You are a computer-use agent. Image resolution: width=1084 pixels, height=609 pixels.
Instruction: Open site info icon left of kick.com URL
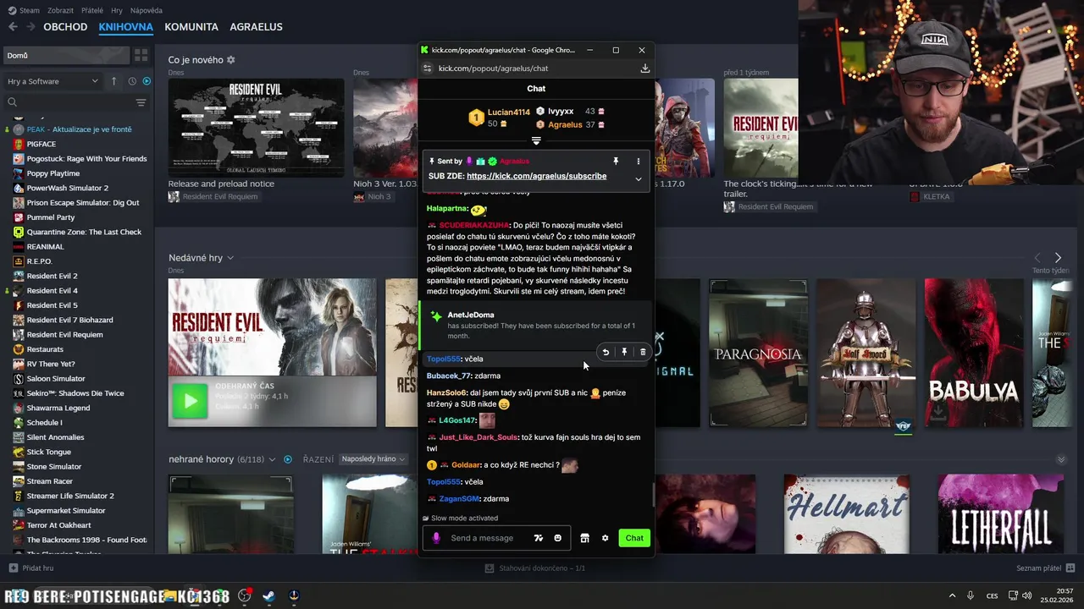click(x=427, y=69)
